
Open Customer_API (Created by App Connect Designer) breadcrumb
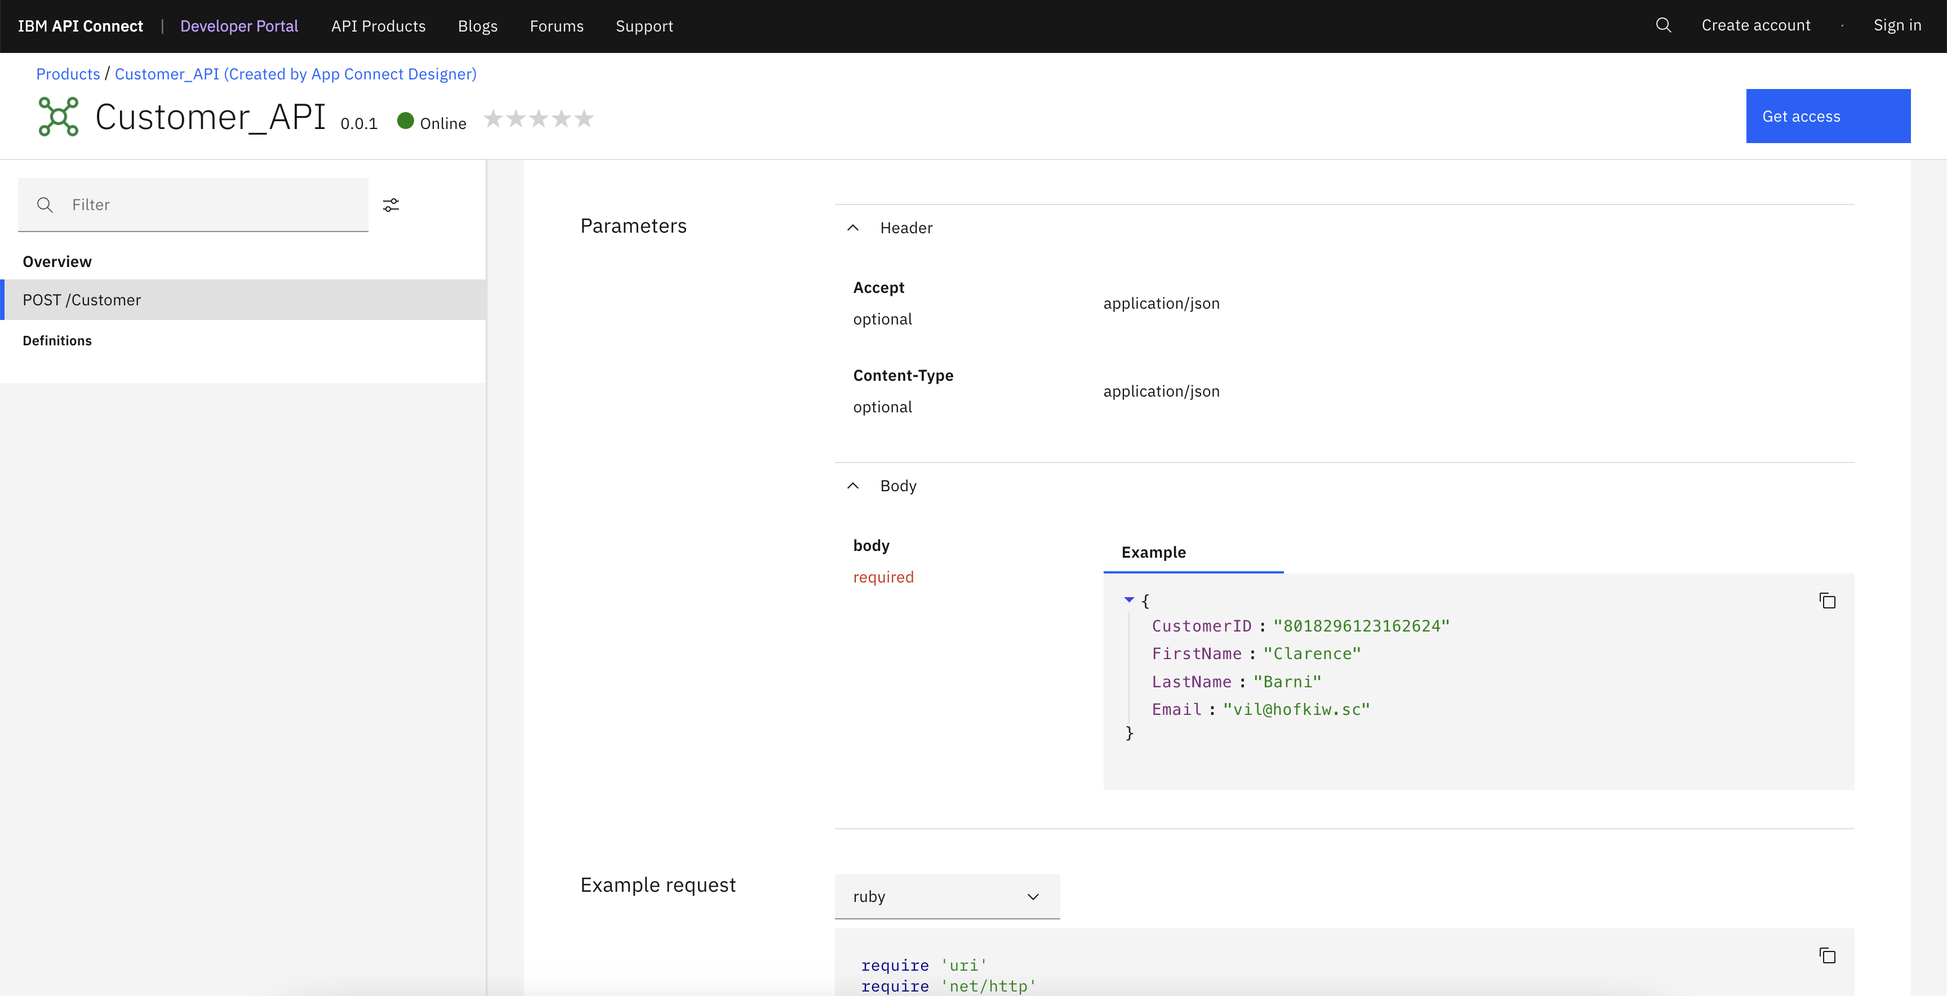click(x=296, y=74)
